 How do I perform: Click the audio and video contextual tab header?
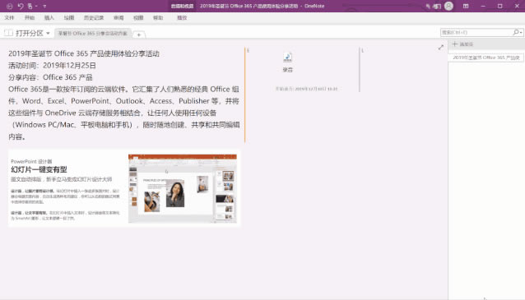(182, 6)
